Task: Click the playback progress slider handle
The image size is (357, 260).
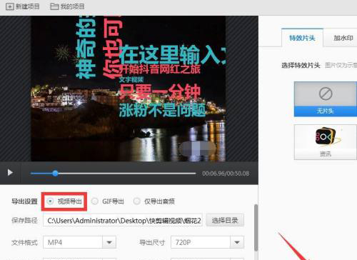Action: 55,174
